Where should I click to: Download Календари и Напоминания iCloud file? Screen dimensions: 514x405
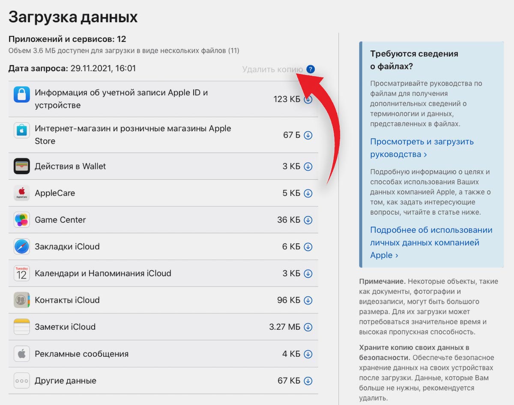[308, 274]
